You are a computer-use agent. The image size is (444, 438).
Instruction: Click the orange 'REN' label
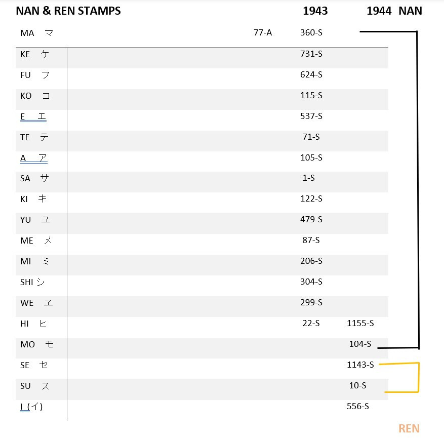(x=409, y=429)
